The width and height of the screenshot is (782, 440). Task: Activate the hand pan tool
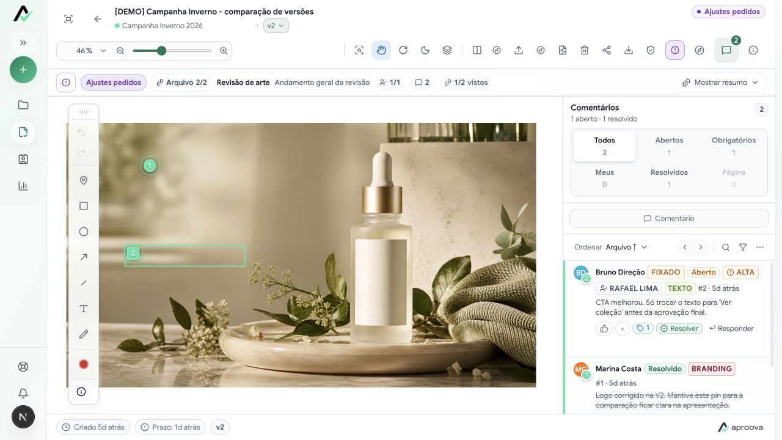[381, 50]
